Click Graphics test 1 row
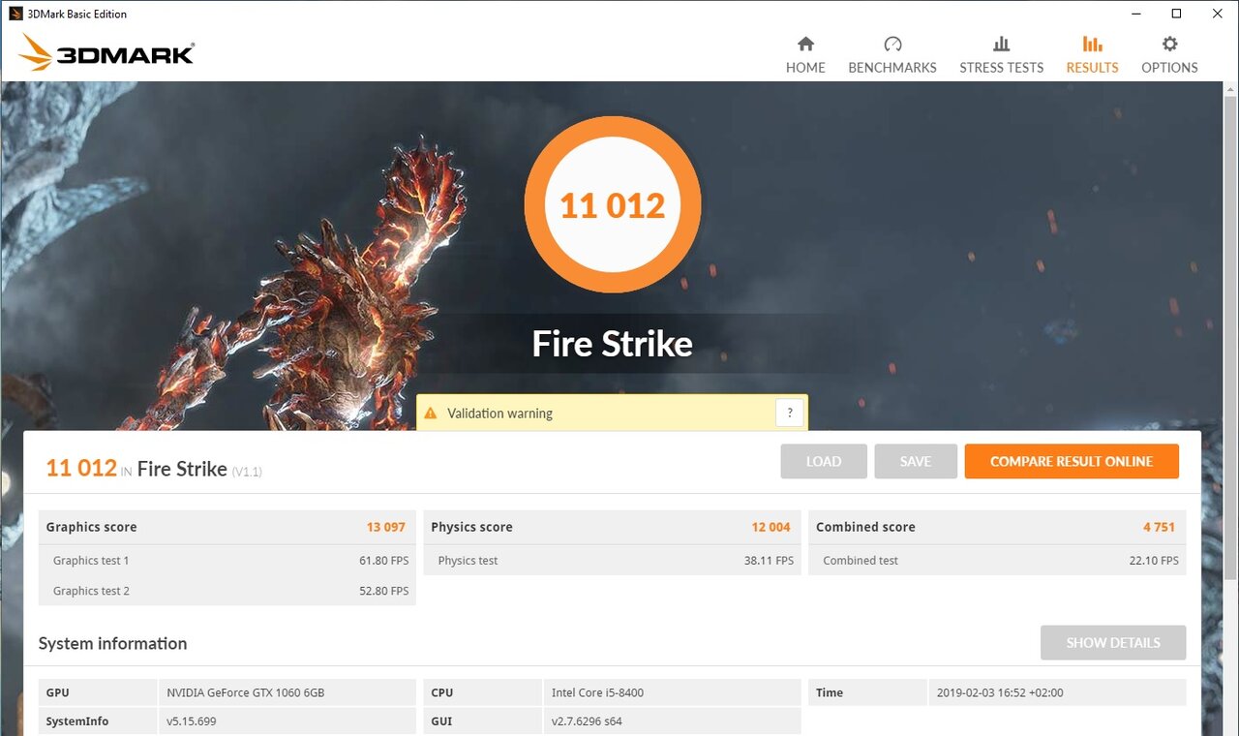This screenshot has height=736, width=1239. pyautogui.click(x=227, y=560)
